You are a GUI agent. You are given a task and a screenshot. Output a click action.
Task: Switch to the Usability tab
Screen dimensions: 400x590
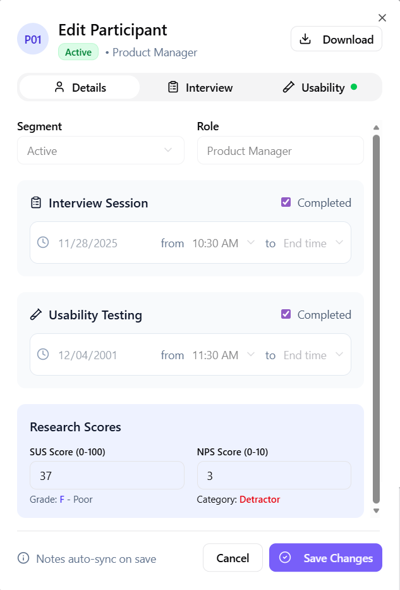[315, 87]
